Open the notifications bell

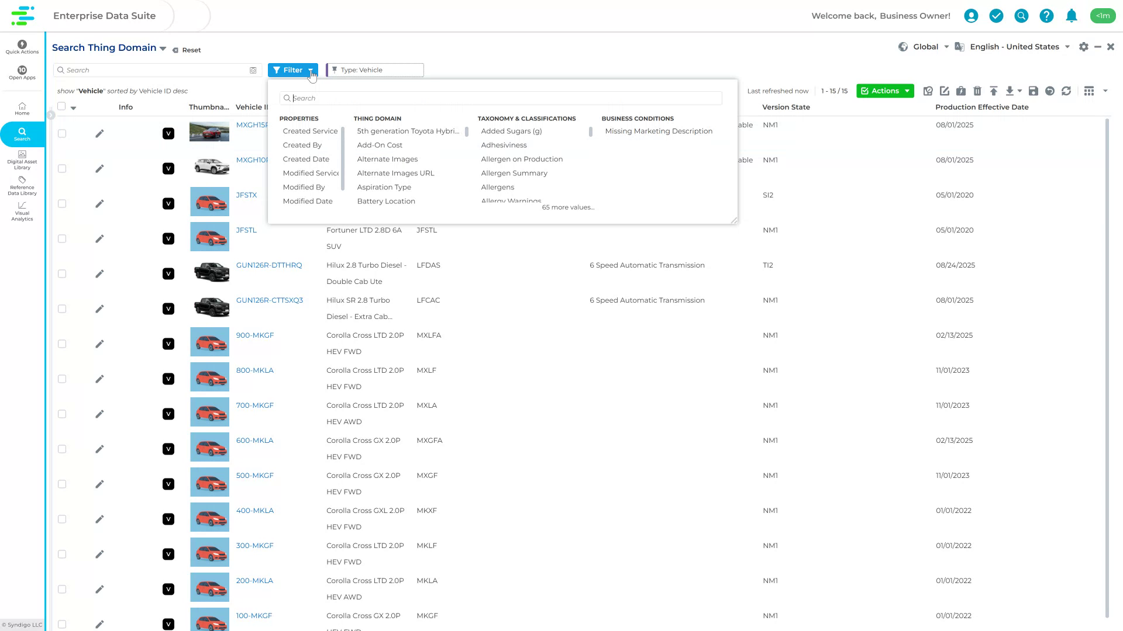coord(1072,16)
